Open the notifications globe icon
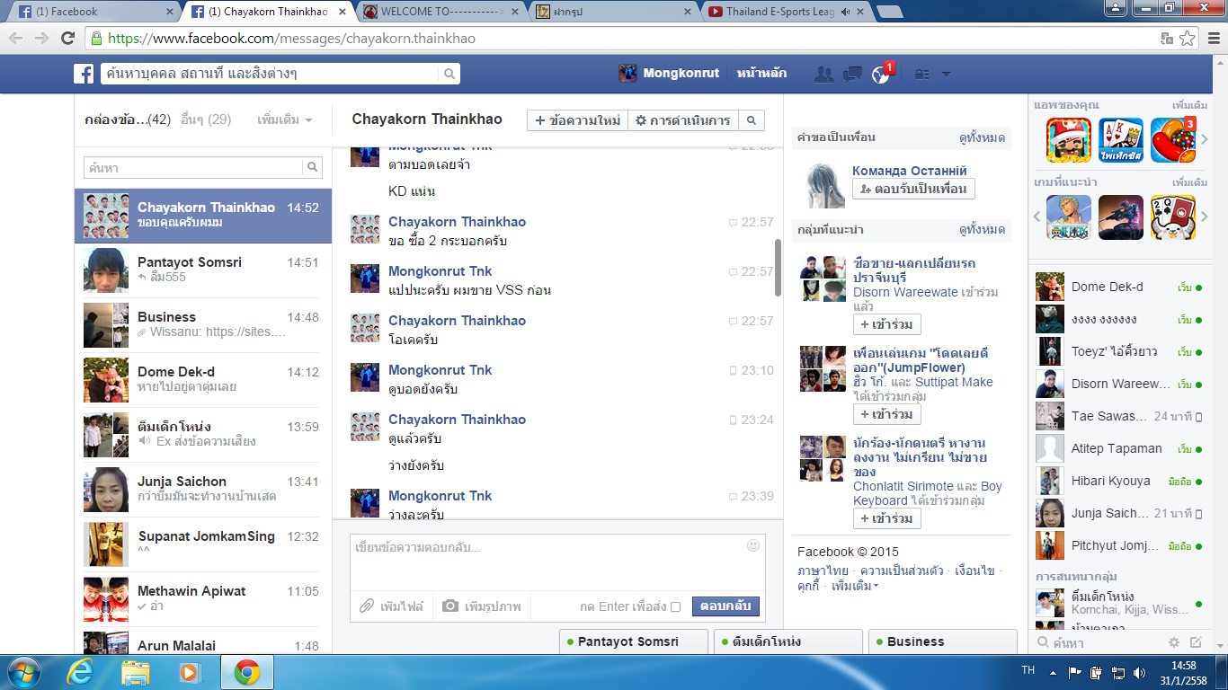 [881, 74]
